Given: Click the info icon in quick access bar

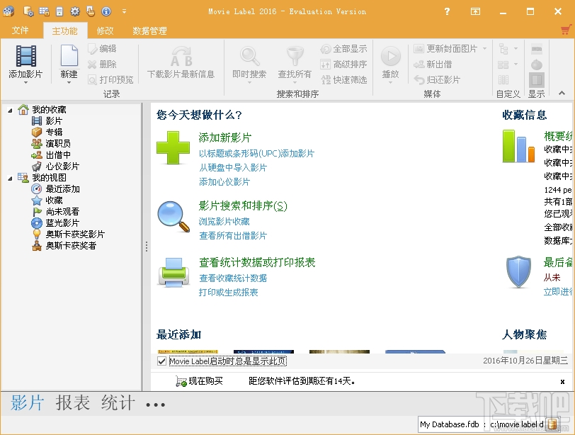Looking at the screenshot, I should click(106, 11).
